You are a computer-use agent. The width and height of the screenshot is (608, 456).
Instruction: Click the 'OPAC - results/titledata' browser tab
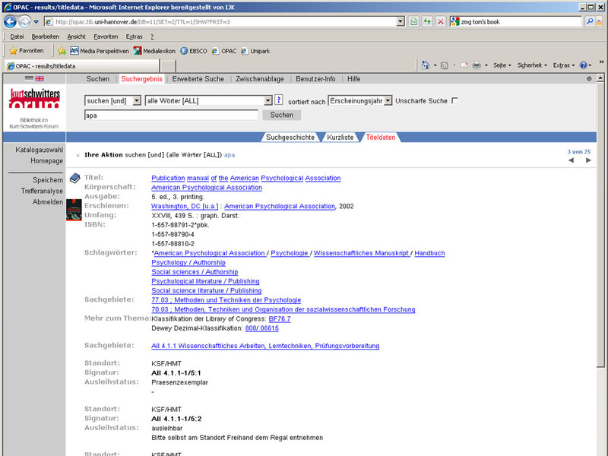pyautogui.click(x=81, y=66)
